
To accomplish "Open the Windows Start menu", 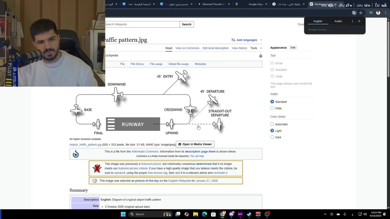I will coord(123,214).
